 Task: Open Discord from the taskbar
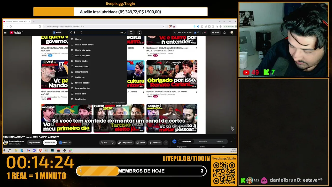[34, 150]
